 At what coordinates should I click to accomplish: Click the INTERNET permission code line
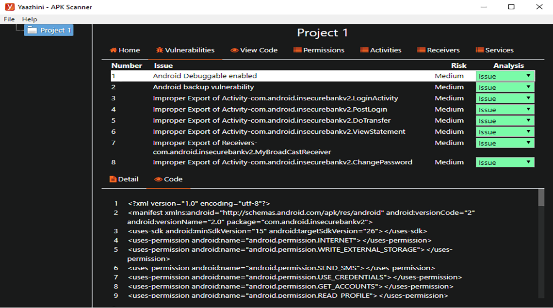point(279,240)
